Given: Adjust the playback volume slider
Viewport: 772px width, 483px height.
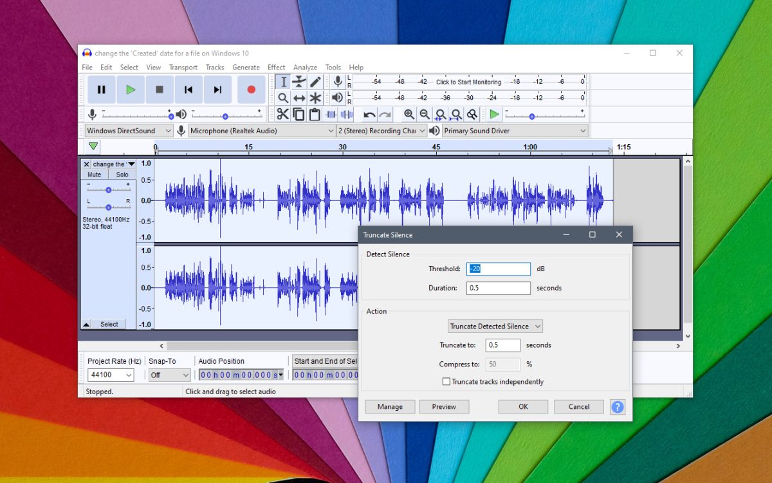Looking at the screenshot, I should tap(225, 116).
